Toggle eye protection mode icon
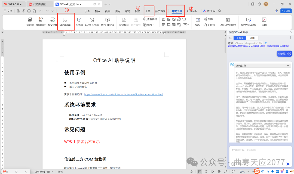 tap(191, 172)
